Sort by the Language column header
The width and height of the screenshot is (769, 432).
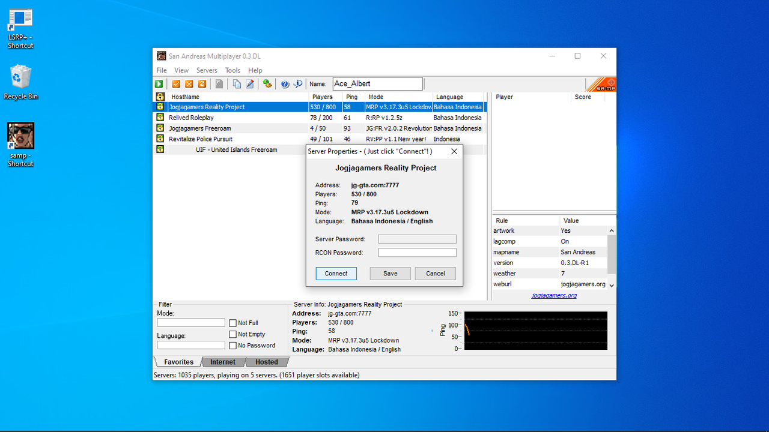click(458, 97)
